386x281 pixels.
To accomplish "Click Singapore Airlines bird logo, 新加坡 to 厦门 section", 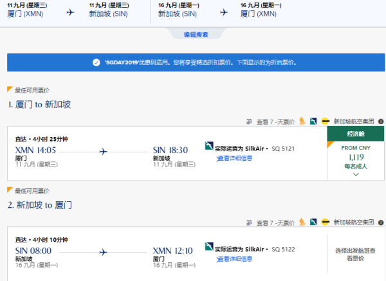I will (x=302, y=222).
